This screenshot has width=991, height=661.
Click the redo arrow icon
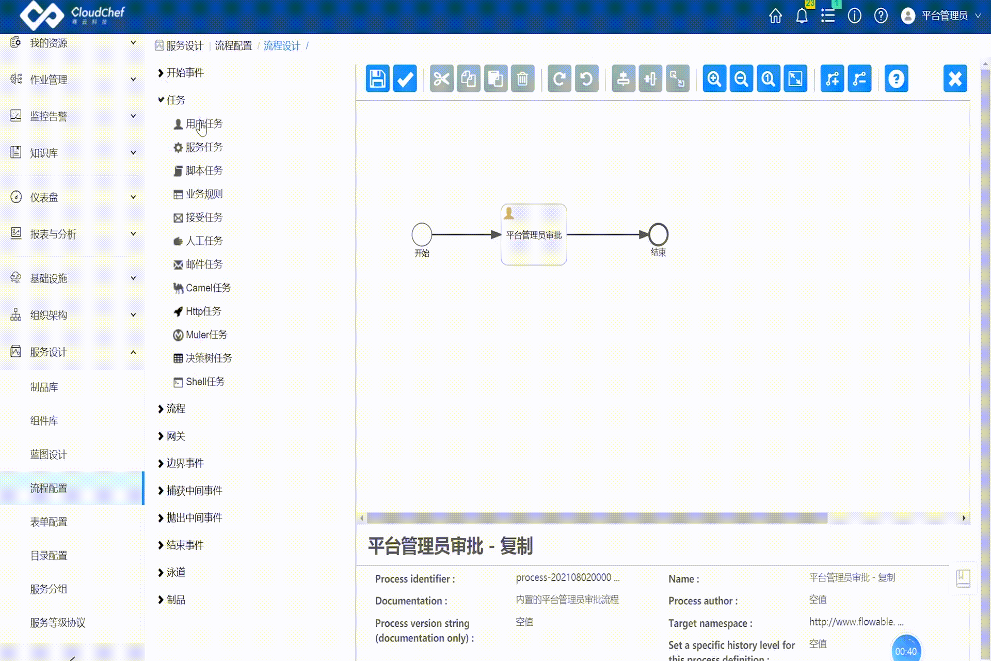[560, 79]
